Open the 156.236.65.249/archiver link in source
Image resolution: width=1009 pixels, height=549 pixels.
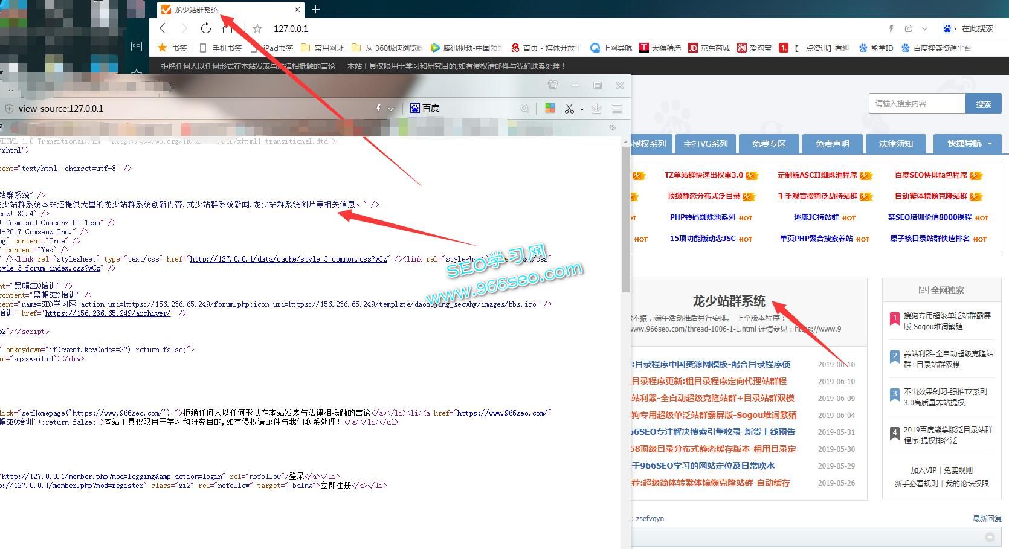[x=108, y=313]
